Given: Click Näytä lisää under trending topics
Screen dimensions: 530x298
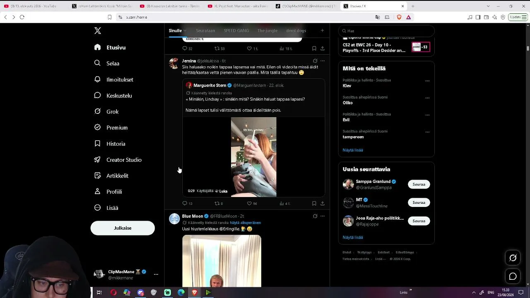Looking at the screenshot, I should [353, 150].
